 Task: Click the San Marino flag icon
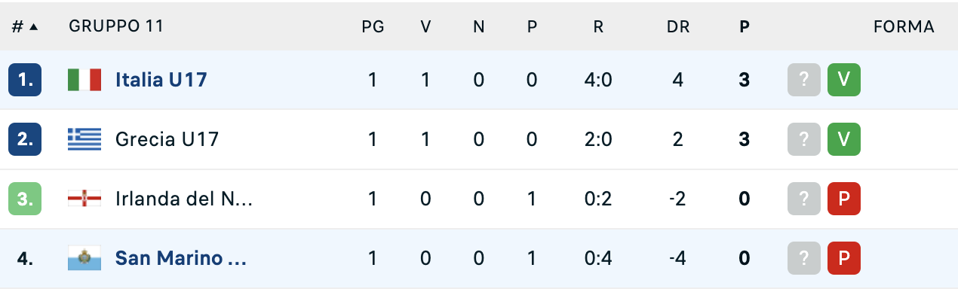coord(84,259)
